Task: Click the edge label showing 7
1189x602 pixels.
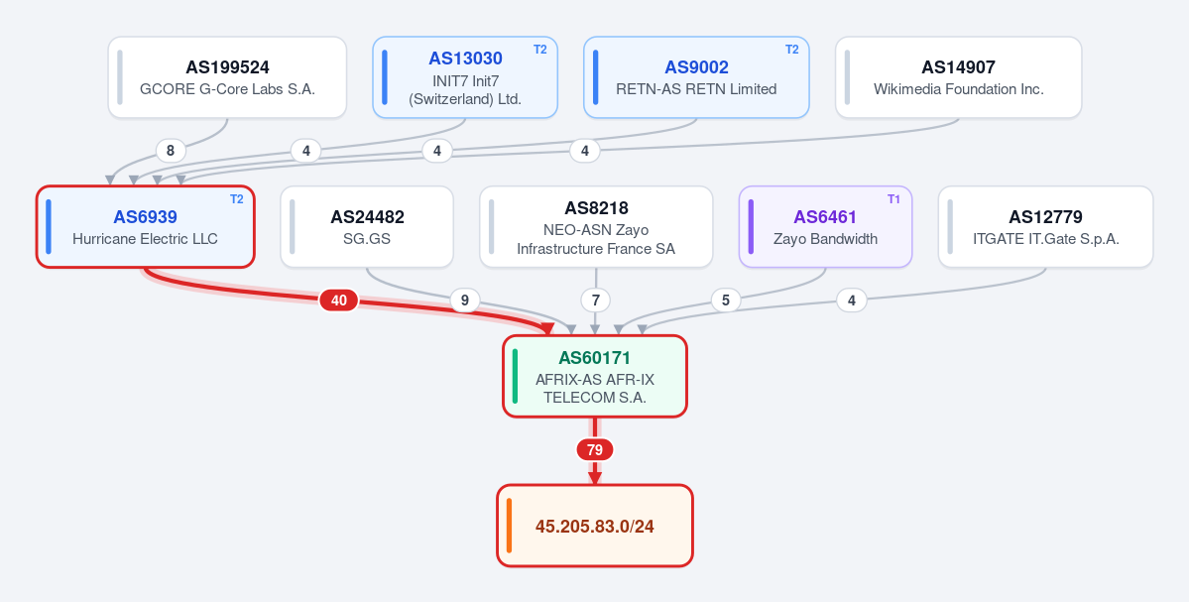Action: pos(596,301)
